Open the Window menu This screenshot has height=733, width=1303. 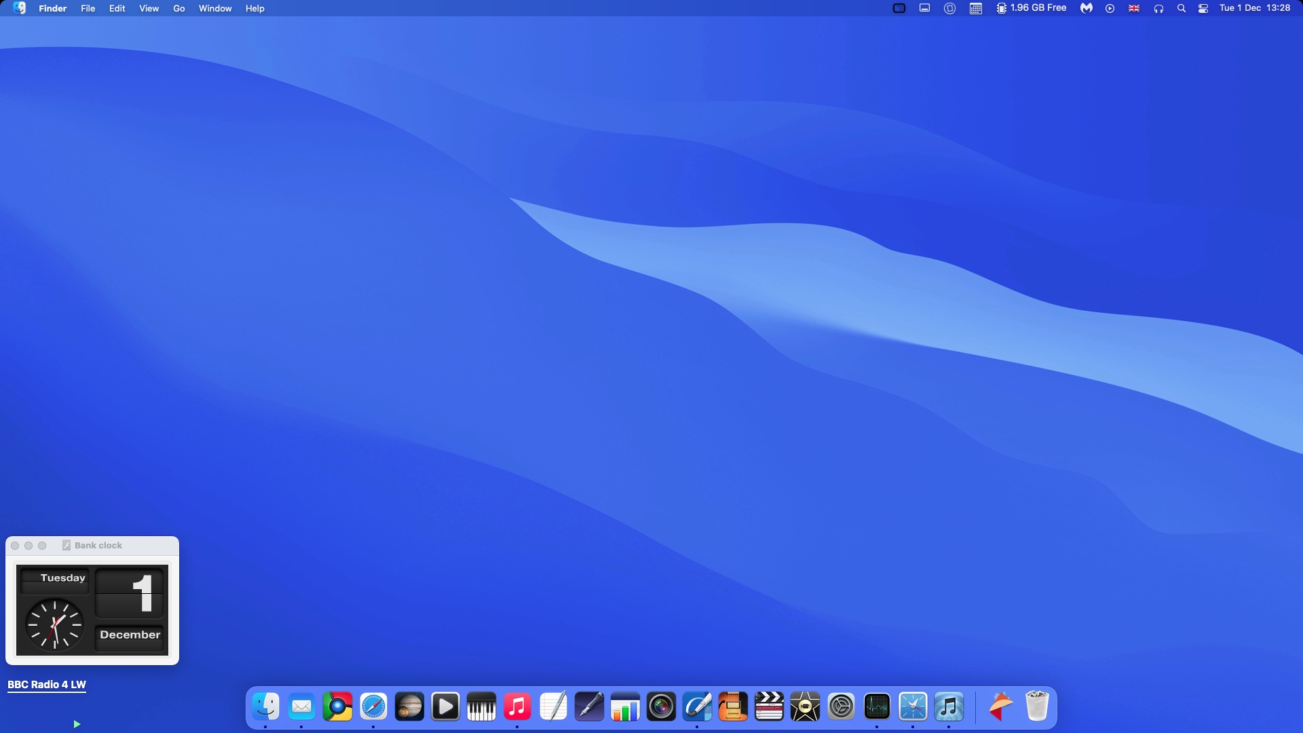tap(215, 8)
